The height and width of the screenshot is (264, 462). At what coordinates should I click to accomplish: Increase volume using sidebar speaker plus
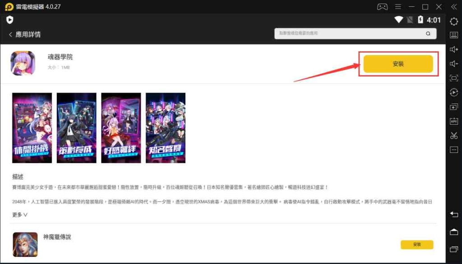tap(454, 49)
